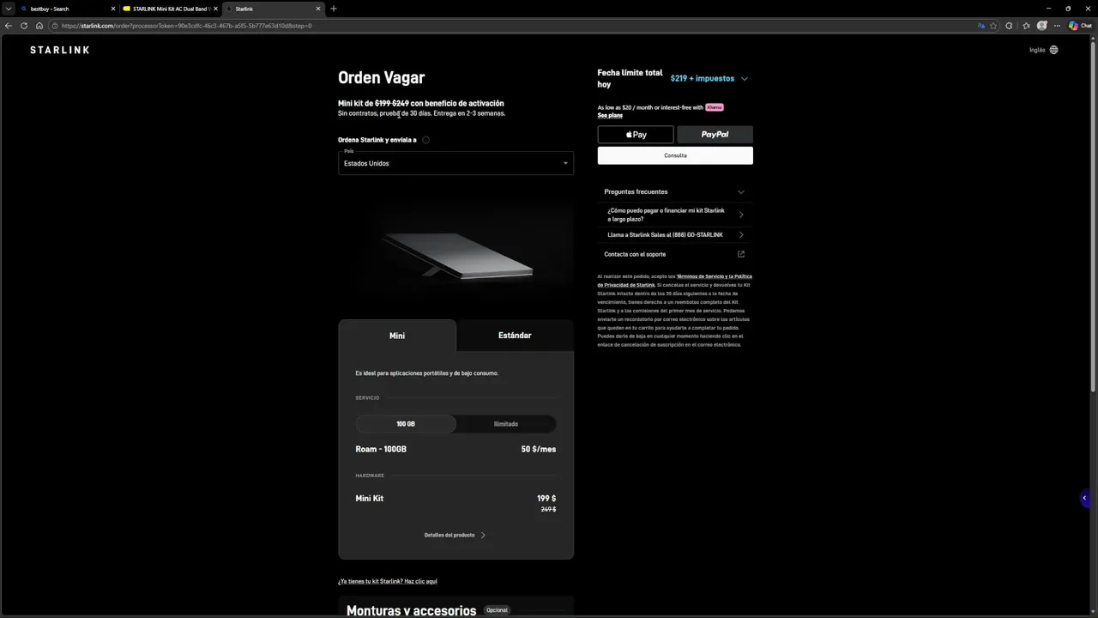
Task: Open the browser profile avatar
Action: 1042,26
